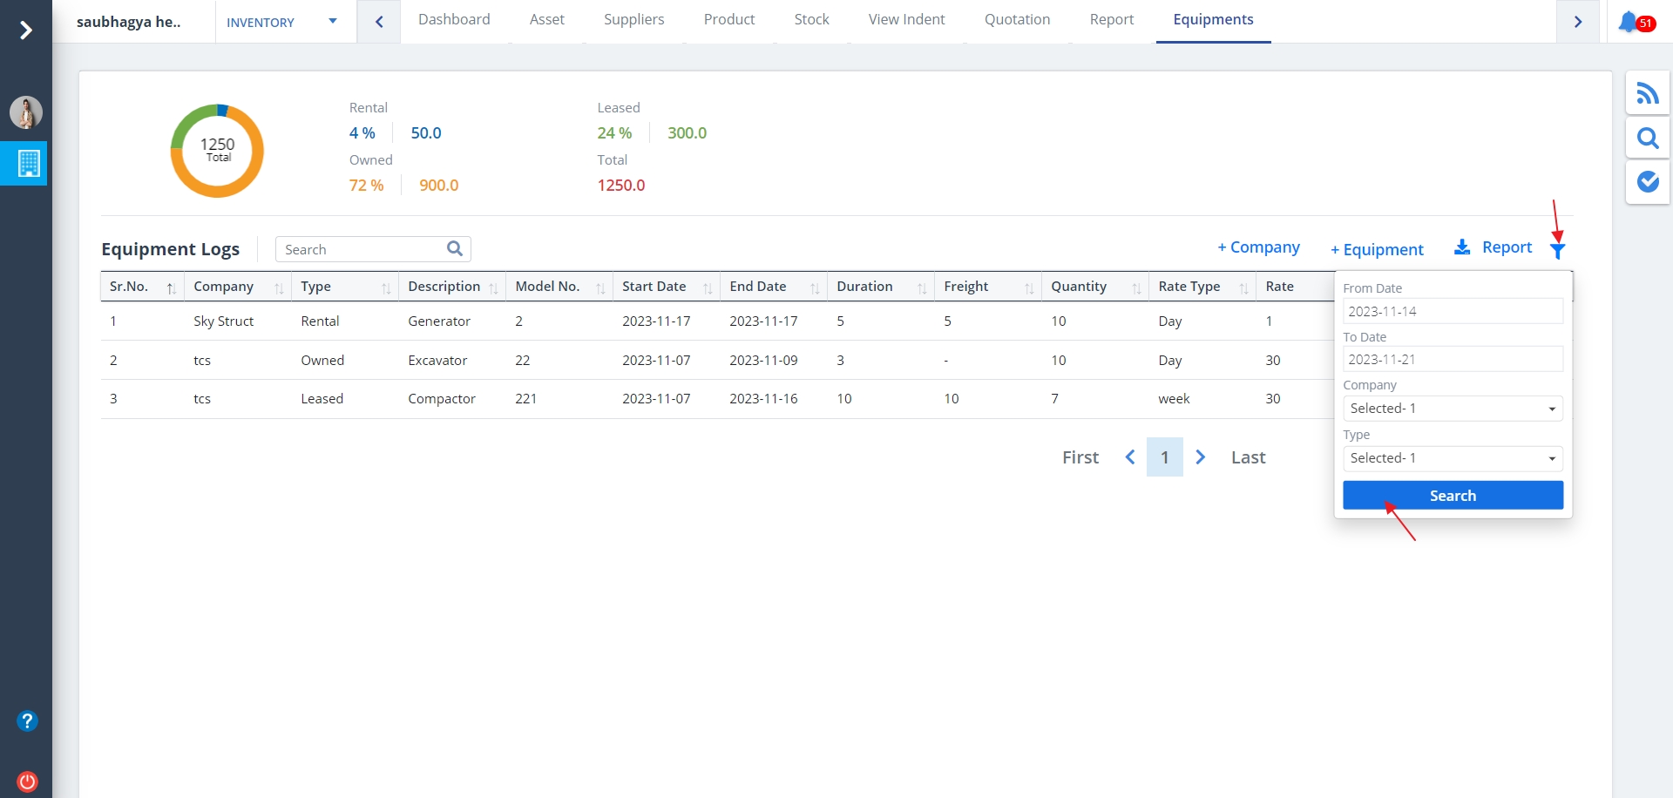Click the red power logout icon

[27, 781]
